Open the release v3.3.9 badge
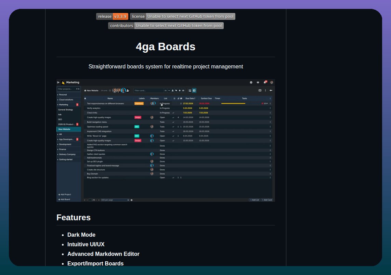 (112, 16)
